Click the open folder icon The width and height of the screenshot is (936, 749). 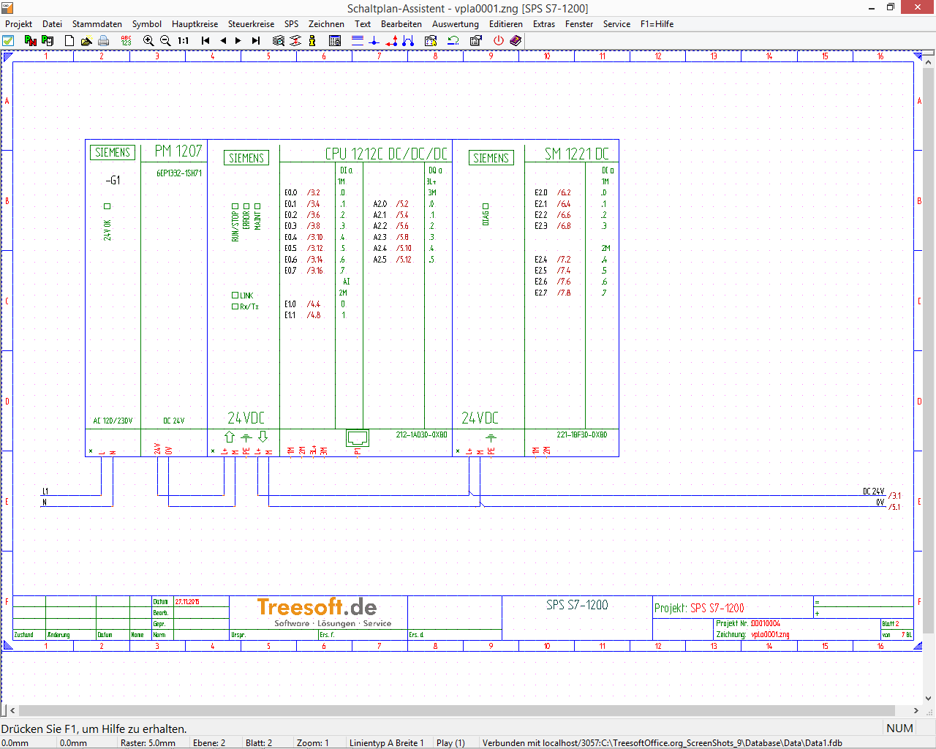click(86, 41)
